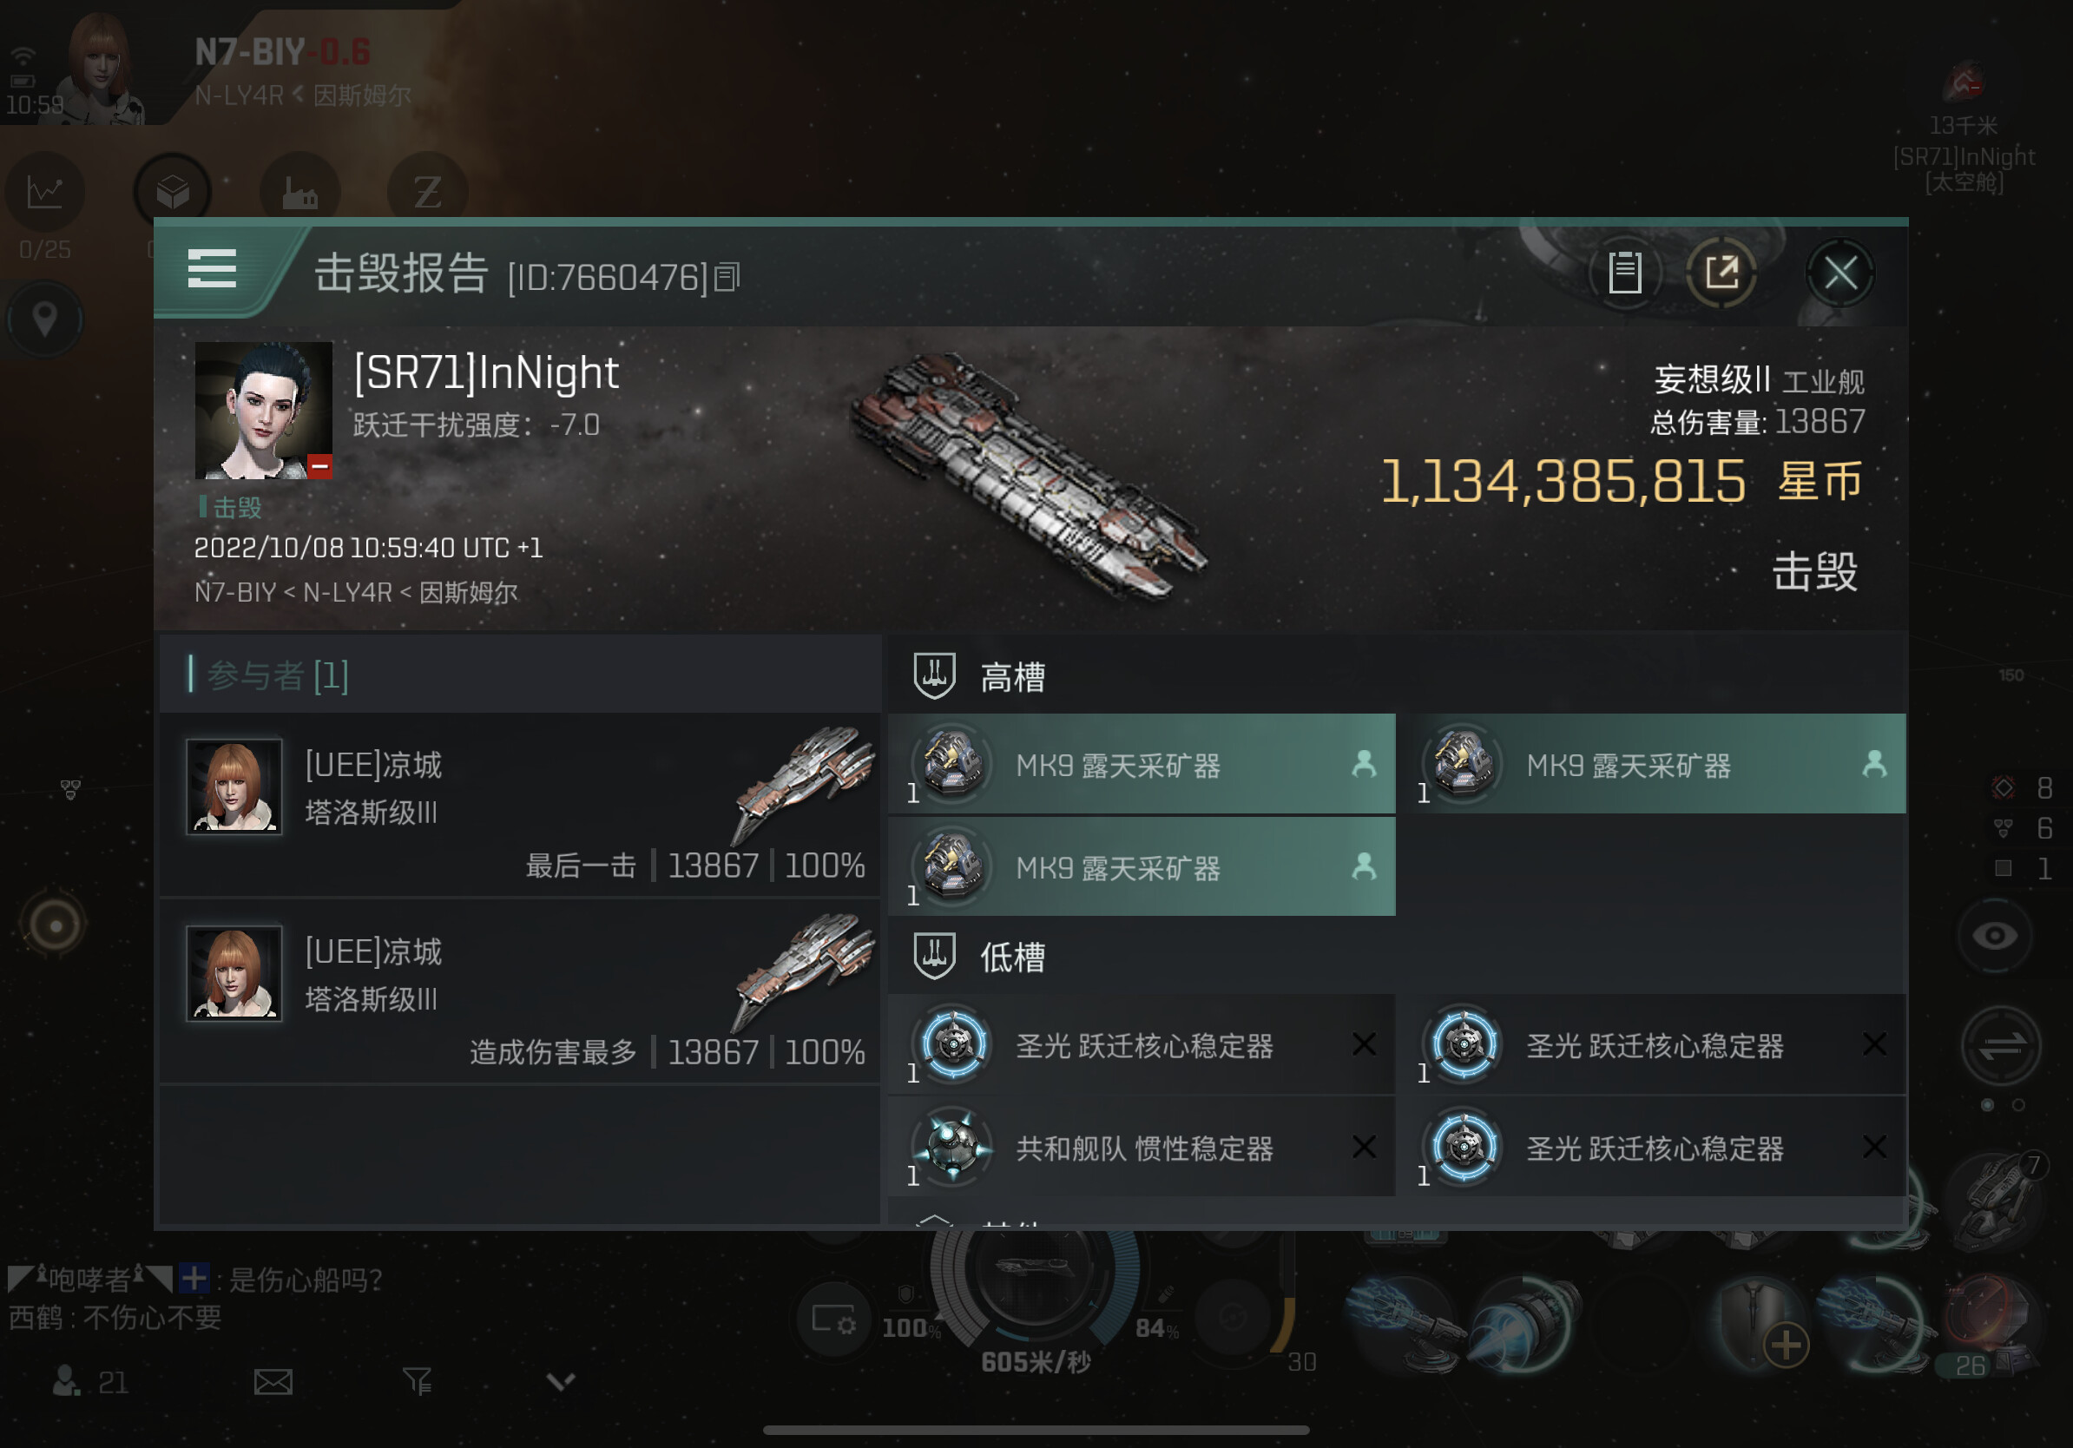Select first MK9 露天采矿器 module entry
Screen dimensions: 2073x1448
tap(1142, 765)
